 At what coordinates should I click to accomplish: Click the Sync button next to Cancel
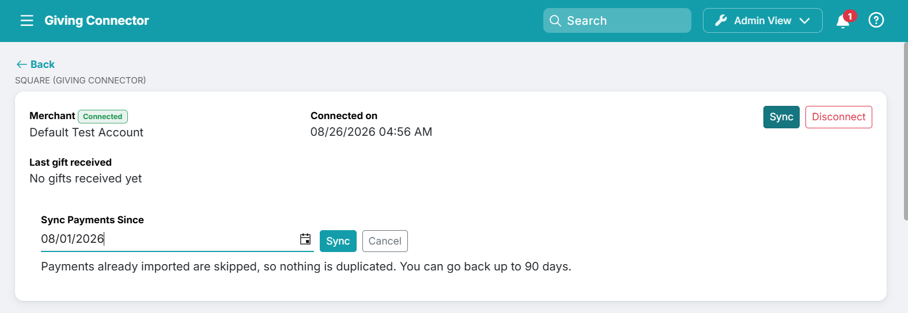coord(338,241)
